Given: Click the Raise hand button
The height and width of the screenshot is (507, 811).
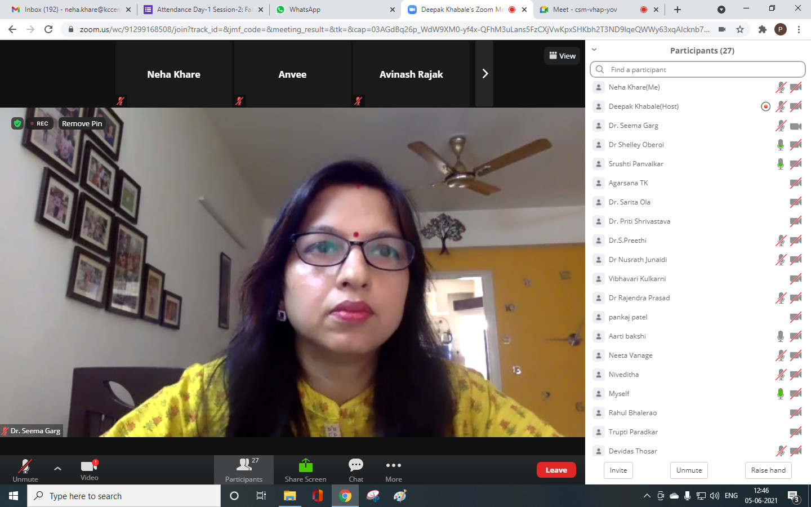Looking at the screenshot, I should click(768, 470).
